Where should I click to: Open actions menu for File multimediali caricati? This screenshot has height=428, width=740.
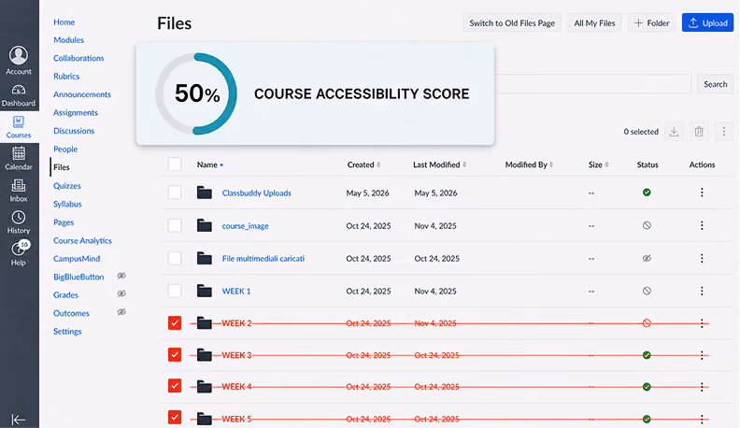point(702,258)
